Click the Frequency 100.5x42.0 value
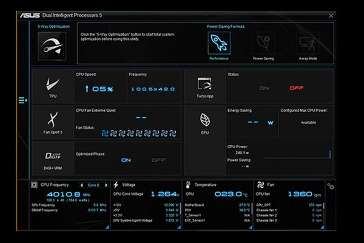The width and height of the screenshot is (364, 243). coord(153,89)
